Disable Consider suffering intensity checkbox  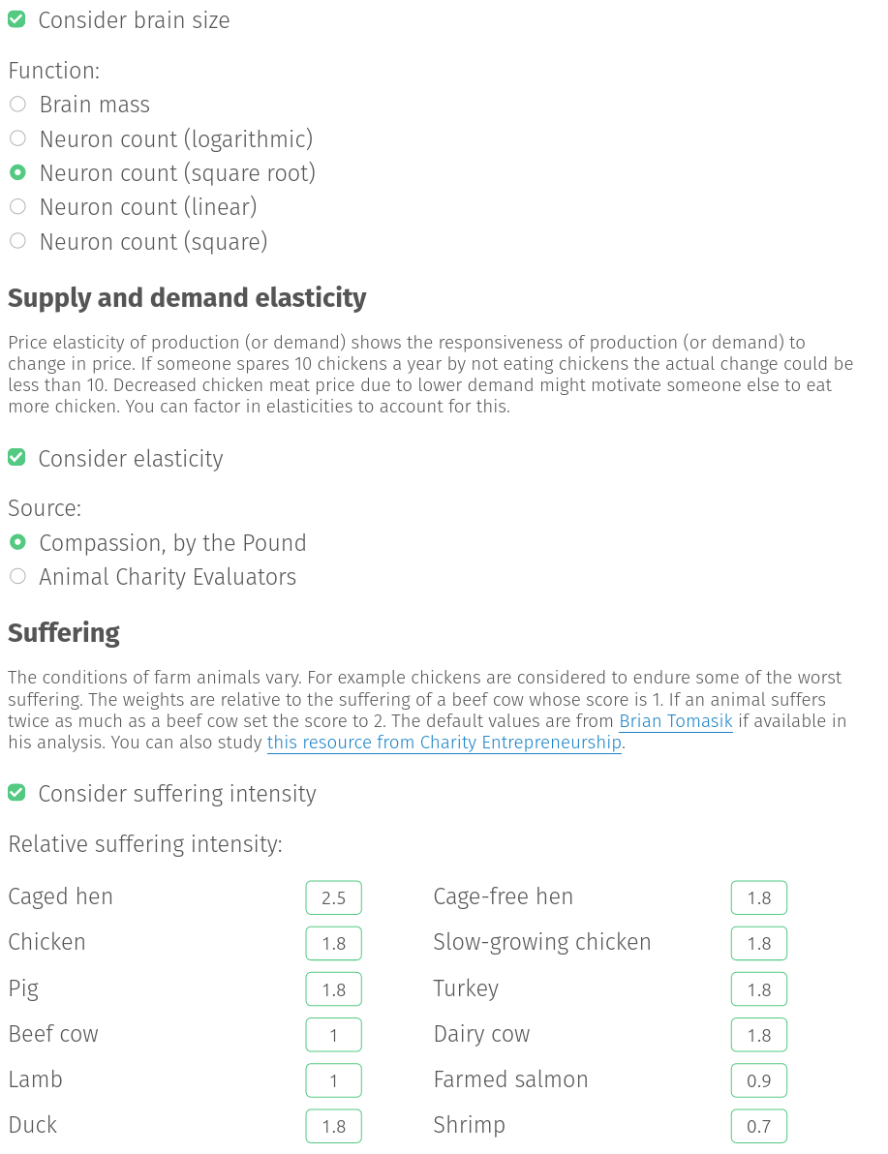[16, 793]
